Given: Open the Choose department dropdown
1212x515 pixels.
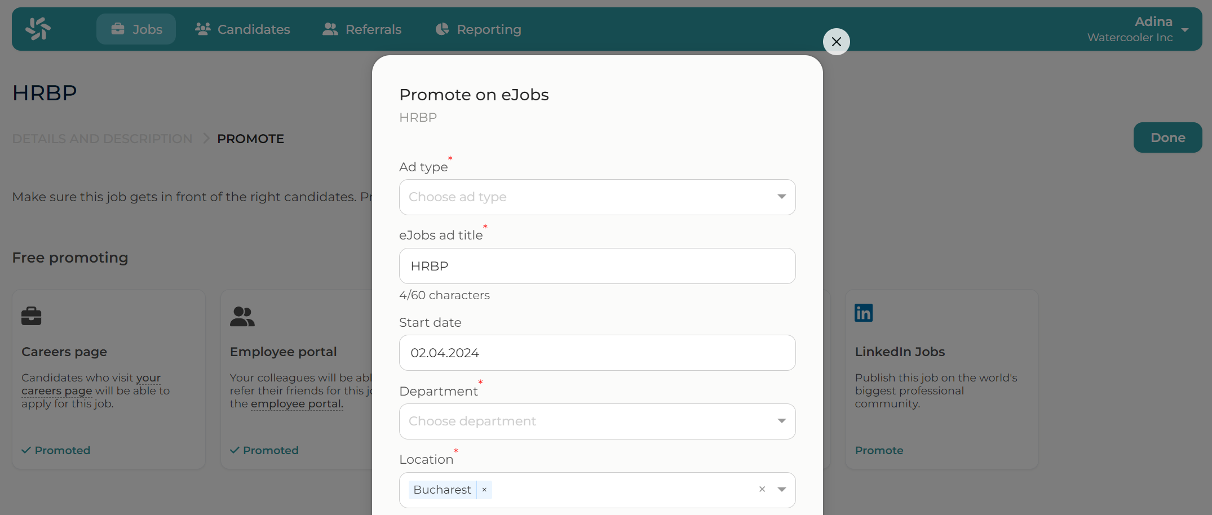Looking at the screenshot, I should pos(598,421).
